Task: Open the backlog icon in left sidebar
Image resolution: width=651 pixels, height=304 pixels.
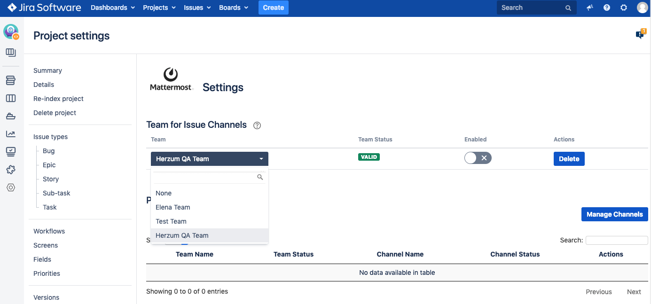Action: pyautogui.click(x=11, y=80)
